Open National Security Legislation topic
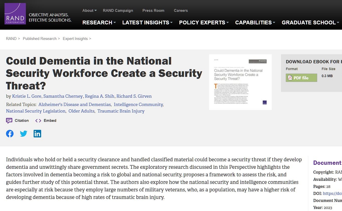 click(36, 111)
